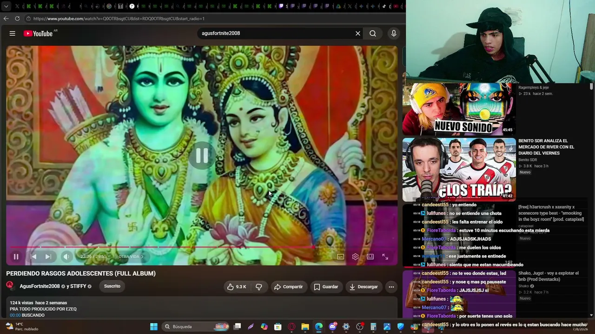The height and width of the screenshot is (334, 595).
Task: Open the OTRA VIDA chapter list
Action: (x=131, y=257)
